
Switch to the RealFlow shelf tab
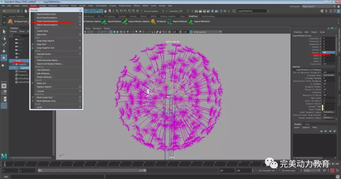[x=193, y=16]
